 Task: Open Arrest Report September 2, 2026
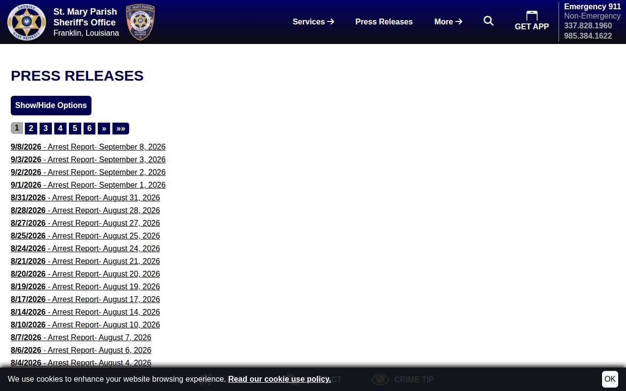click(x=88, y=173)
